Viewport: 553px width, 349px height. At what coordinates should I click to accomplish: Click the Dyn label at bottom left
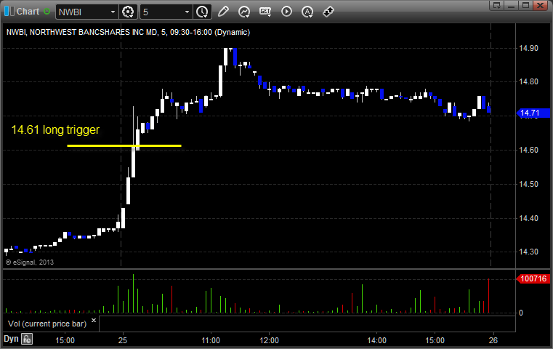(x=11, y=339)
